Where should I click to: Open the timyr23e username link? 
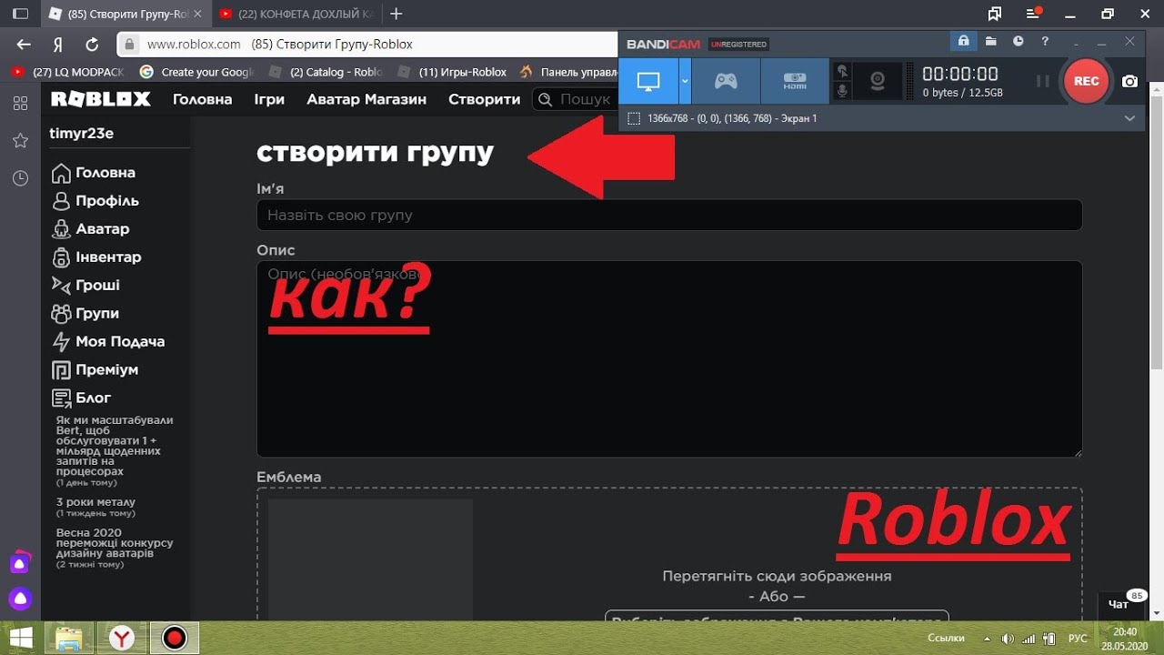82,134
